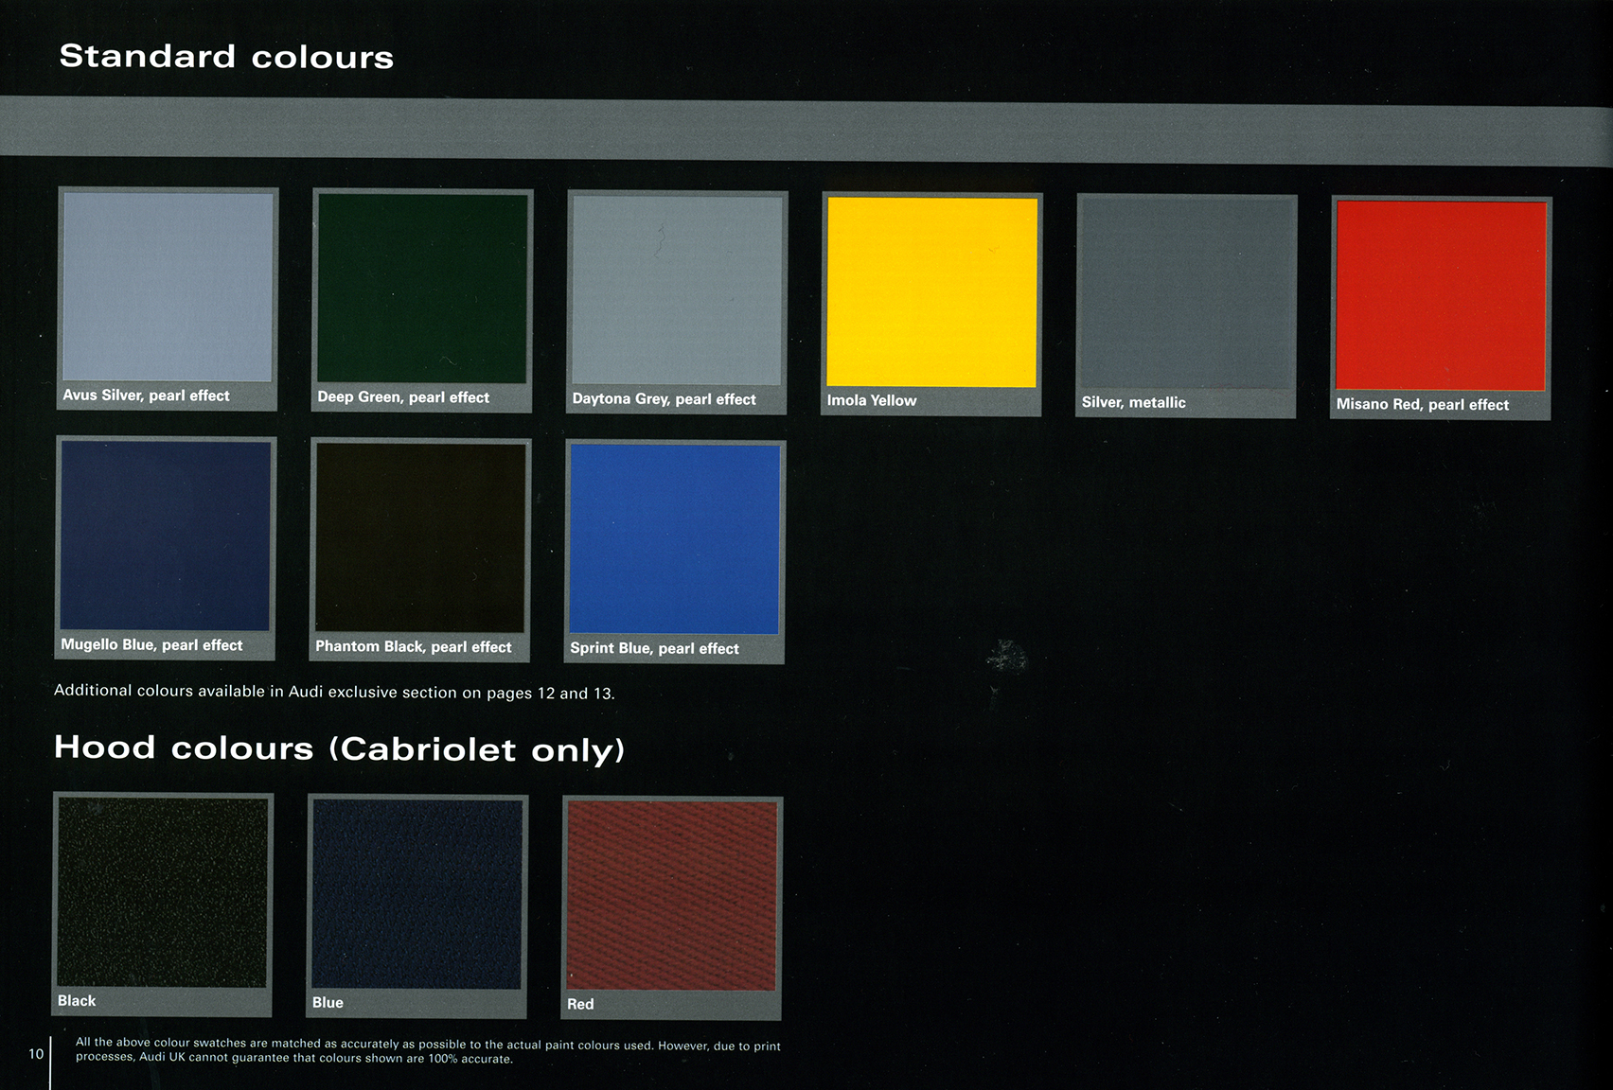Click the Imola Yellow swatch
1613x1090 pixels.
pos(931,292)
